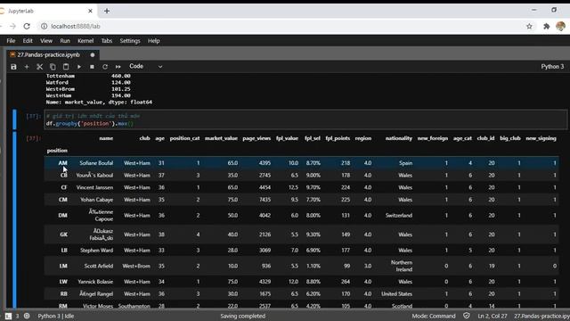
Task: Open the Run menu
Action: click(x=65, y=41)
